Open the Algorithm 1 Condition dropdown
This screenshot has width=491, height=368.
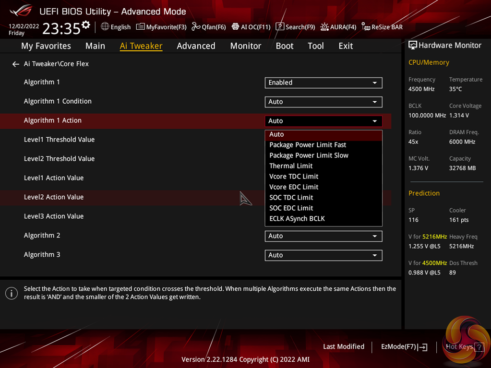(x=323, y=102)
